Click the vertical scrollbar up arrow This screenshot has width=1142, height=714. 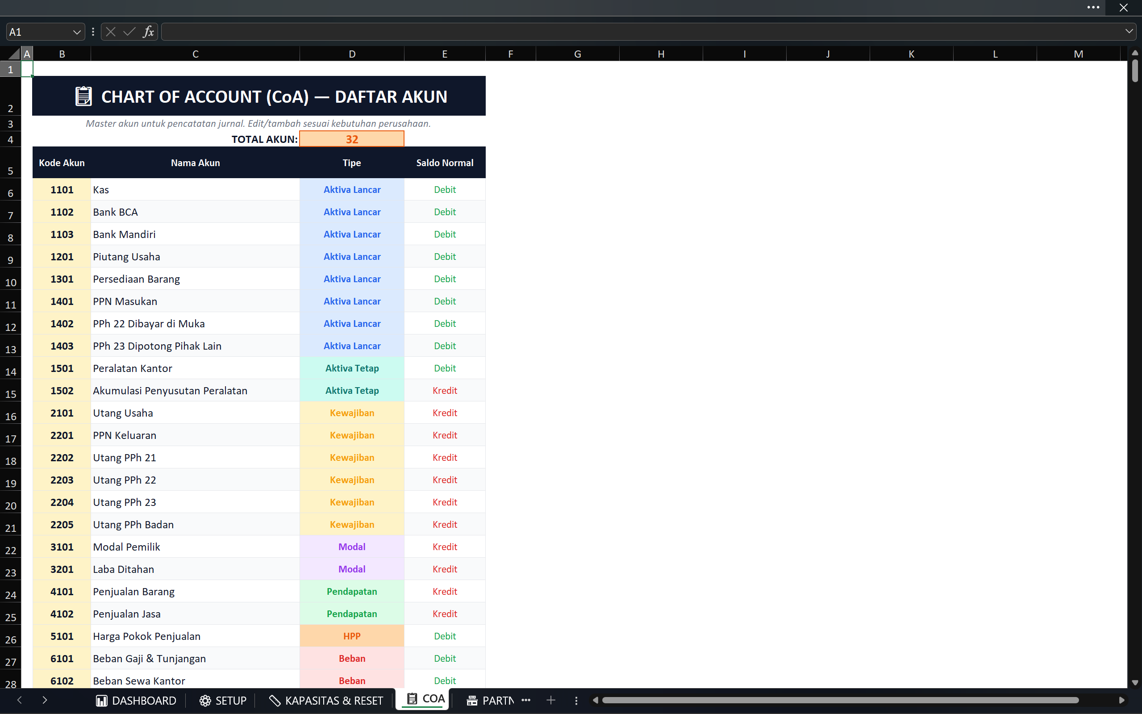click(1134, 52)
